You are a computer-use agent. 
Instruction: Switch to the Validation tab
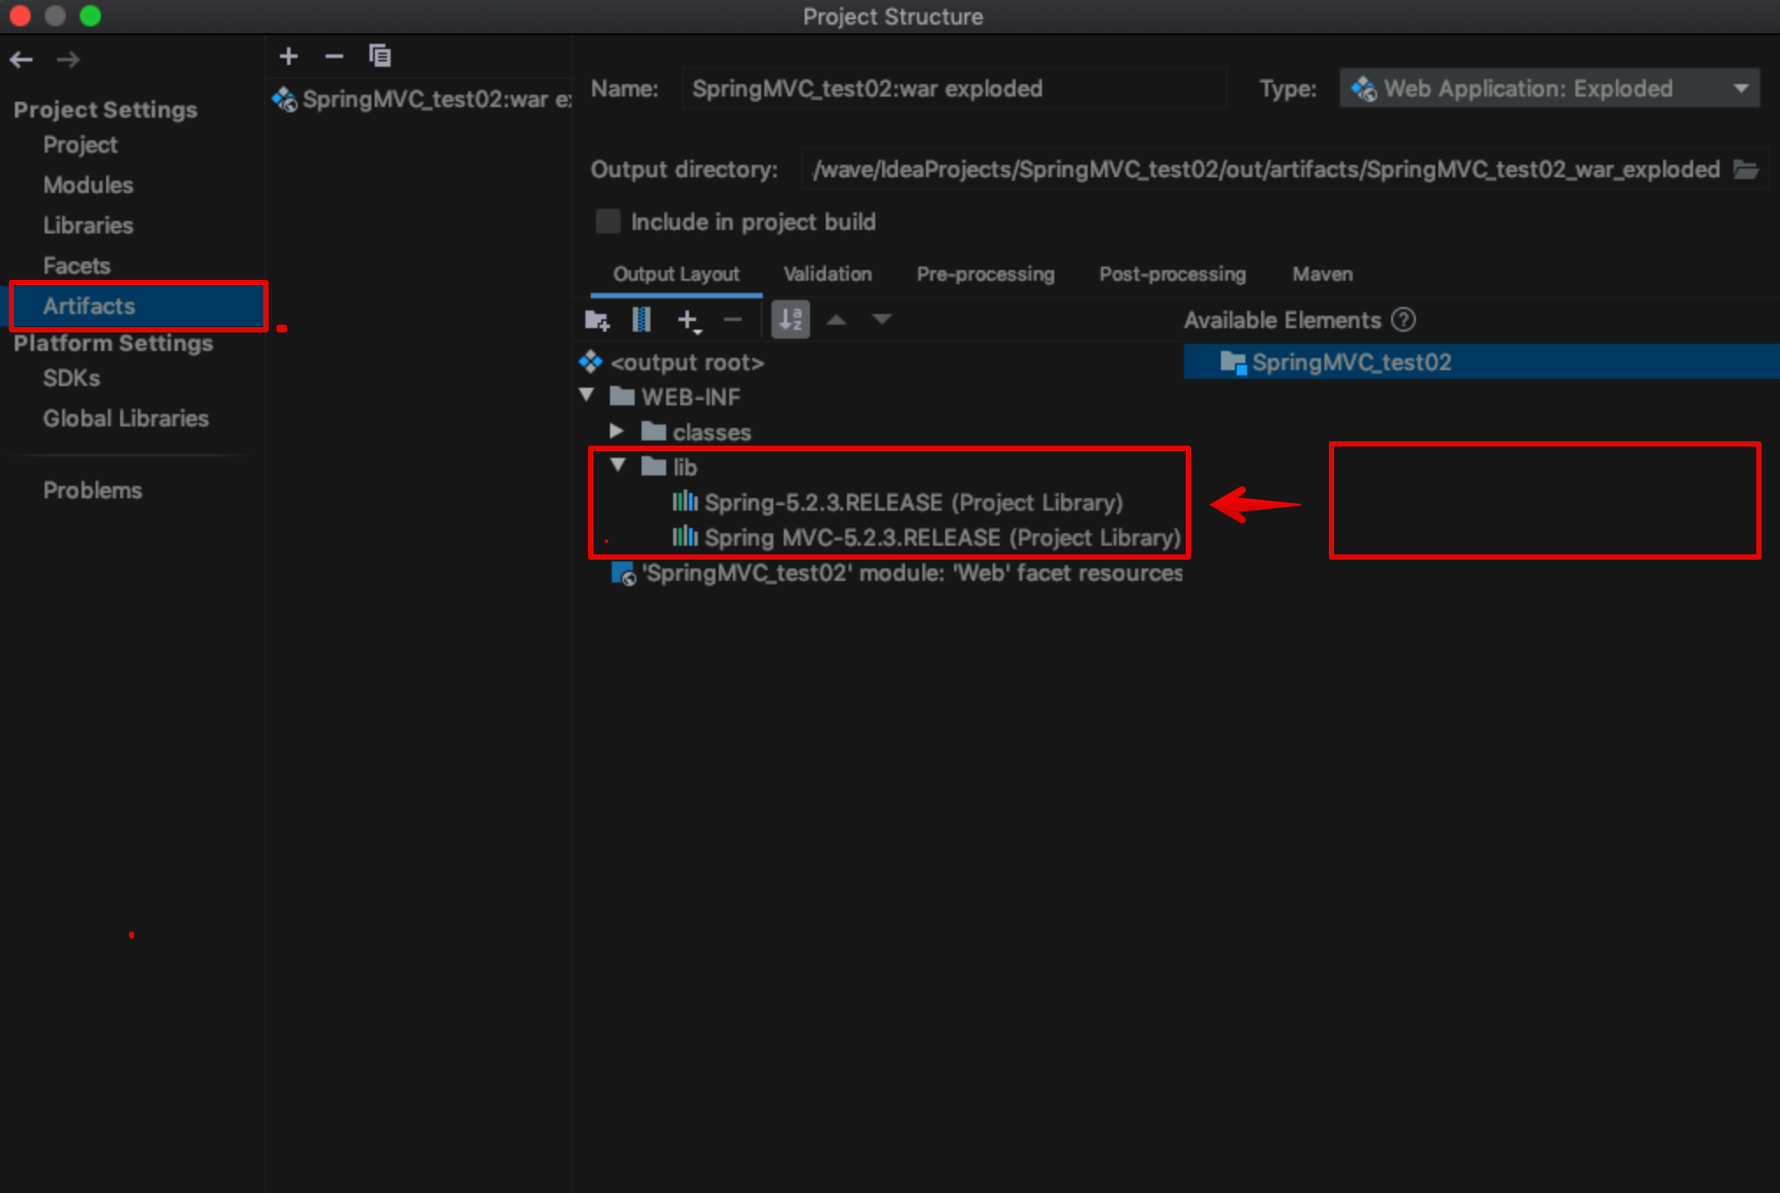[827, 275]
